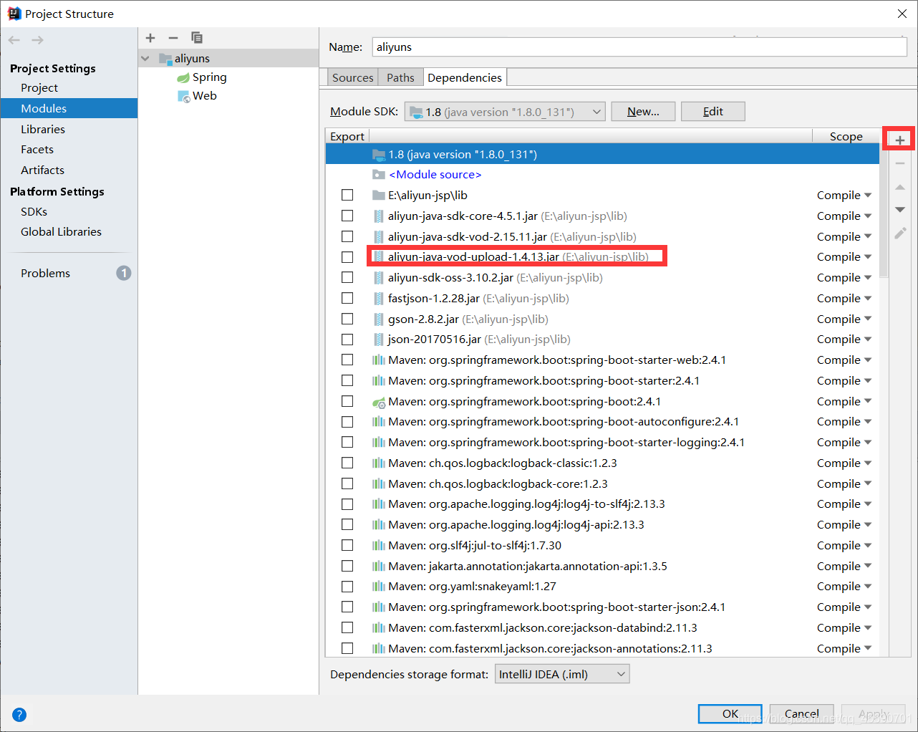Image resolution: width=918 pixels, height=732 pixels.
Task: Click the New... SDK button
Action: click(x=643, y=111)
